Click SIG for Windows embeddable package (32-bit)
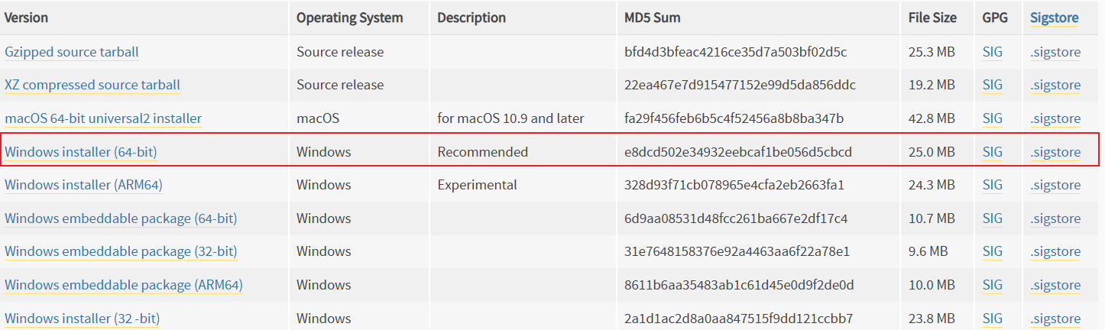 (x=993, y=251)
